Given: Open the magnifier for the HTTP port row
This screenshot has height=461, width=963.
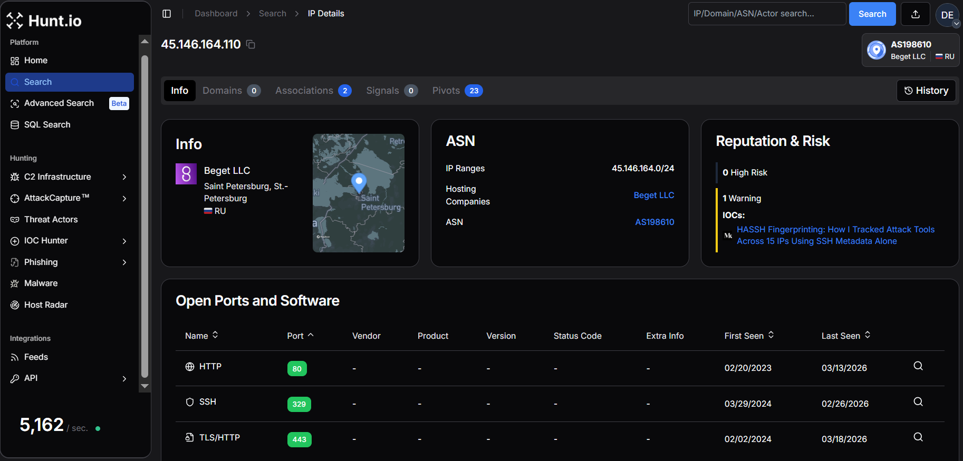Looking at the screenshot, I should pyautogui.click(x=918, y=366).
